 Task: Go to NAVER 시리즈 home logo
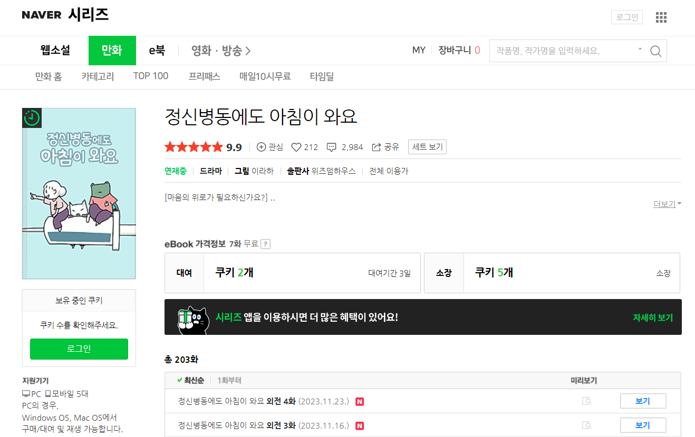(65, 15)
